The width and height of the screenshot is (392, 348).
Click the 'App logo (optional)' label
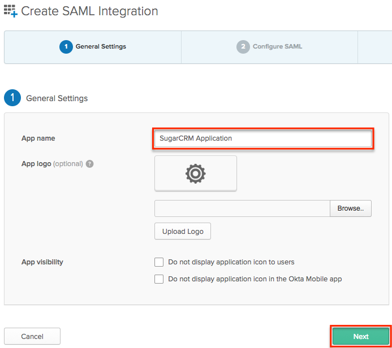click(52, 164)
